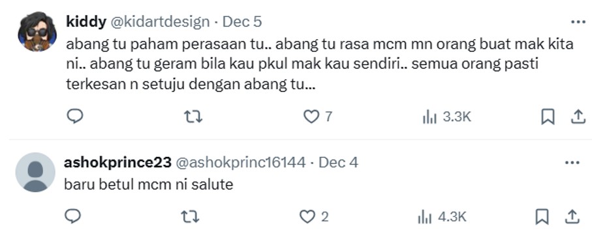Screen dimensions: 592x237
Task: Open more options for kiddy's tweet
Action: tap(578, 22)
